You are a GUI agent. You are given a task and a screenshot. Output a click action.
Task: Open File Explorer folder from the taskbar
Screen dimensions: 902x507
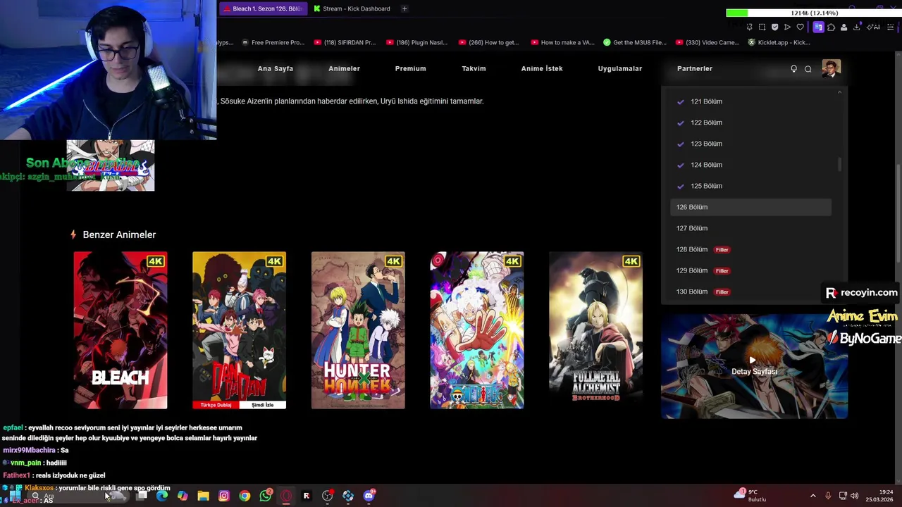[x=203, y=496]
